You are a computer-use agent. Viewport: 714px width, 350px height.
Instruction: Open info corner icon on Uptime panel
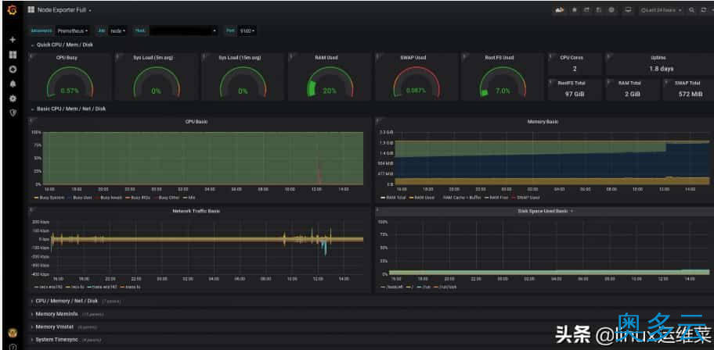coord(608,55)
